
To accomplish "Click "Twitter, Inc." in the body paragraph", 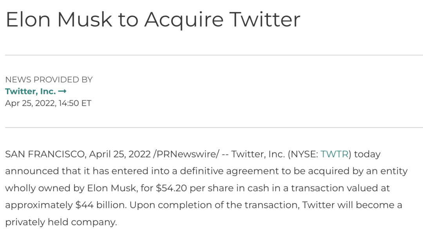I will pos(258,154).
